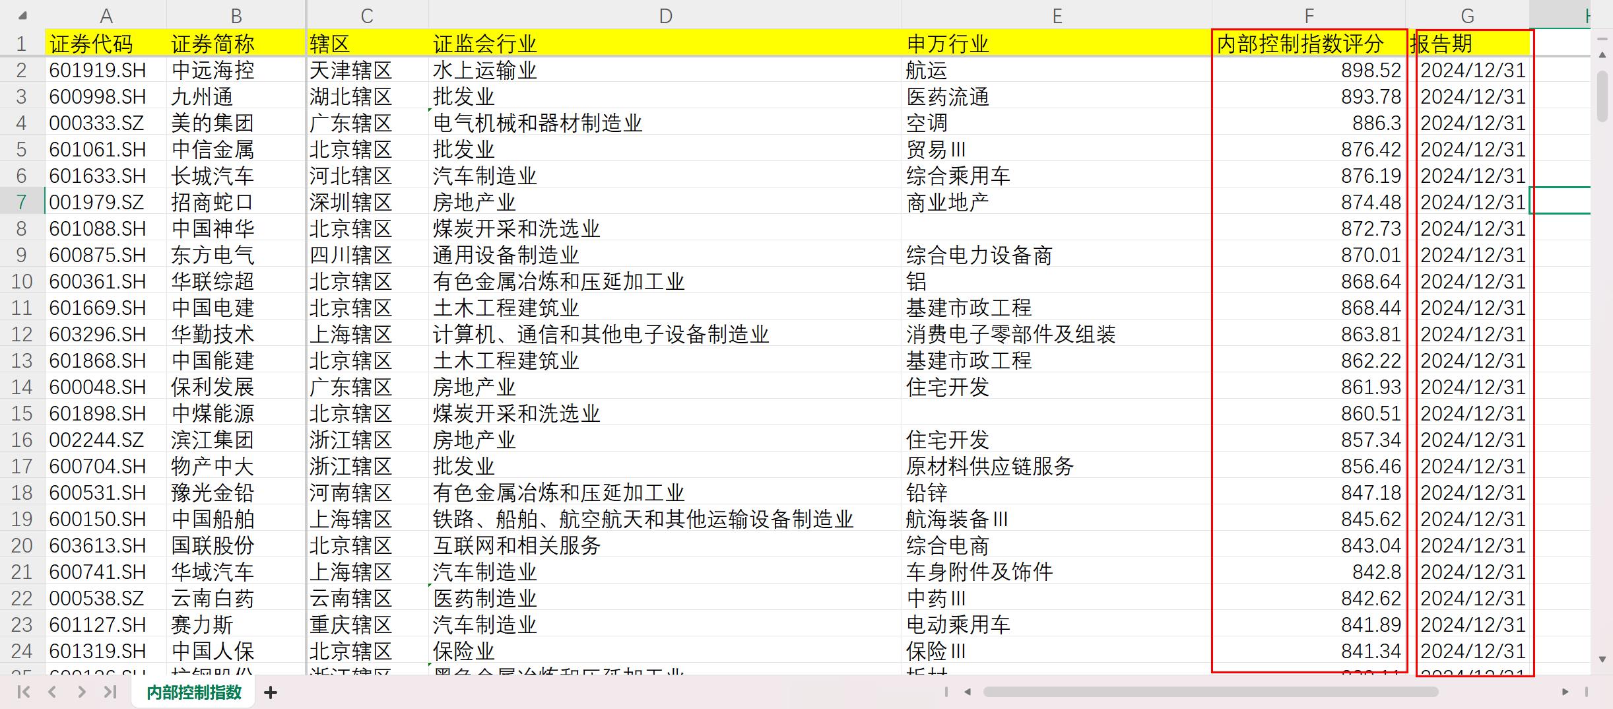Viewport: 1613px width, 709px height.
Task: Select column A header
Action: click(x=106, y=16)
